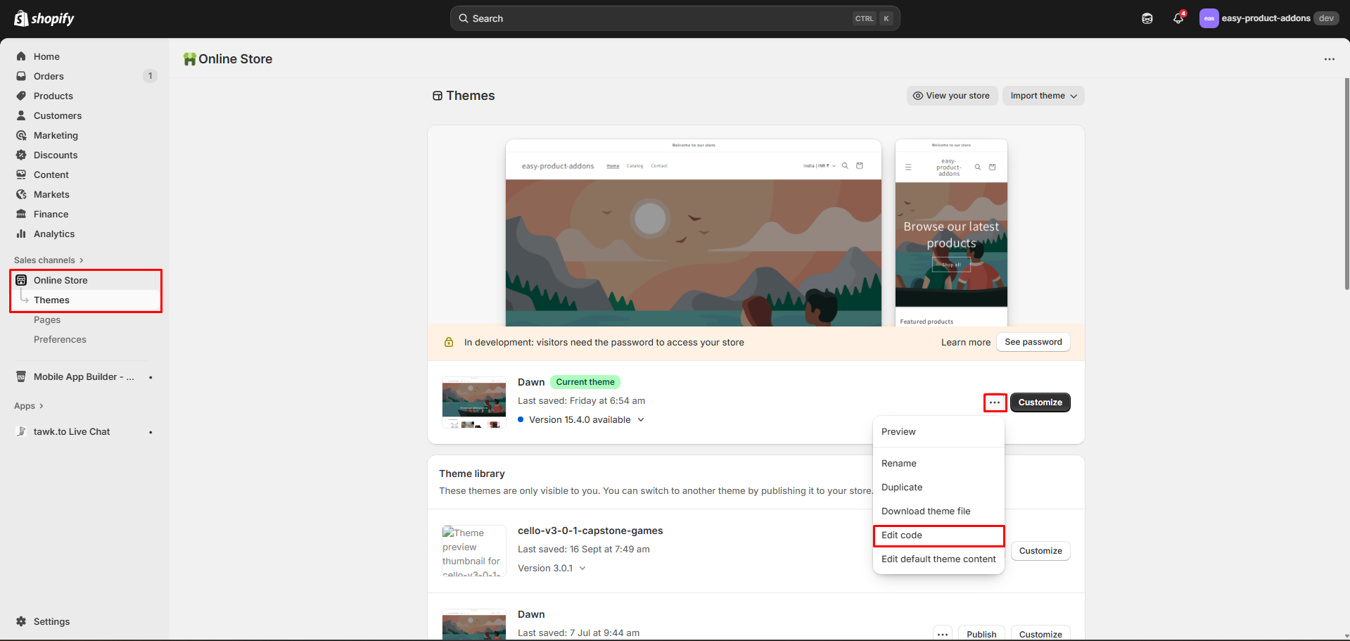Screen dimensions: 1350x641
Task: Choose Duplicate in the theme menu
Action: [x=902, y=488]
